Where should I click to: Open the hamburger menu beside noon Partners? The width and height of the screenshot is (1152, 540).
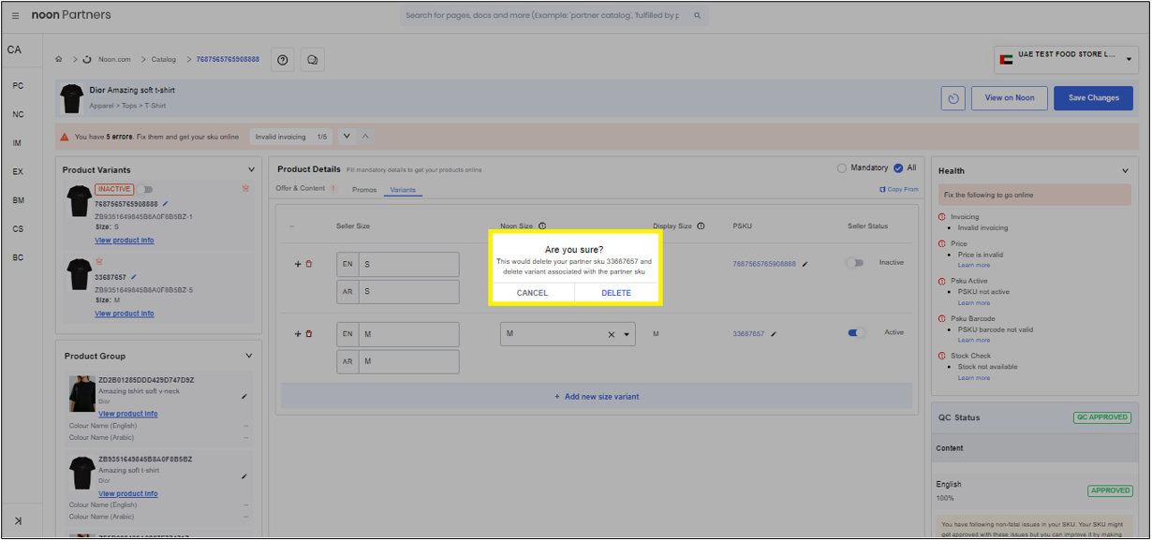[x=15, y=16]
